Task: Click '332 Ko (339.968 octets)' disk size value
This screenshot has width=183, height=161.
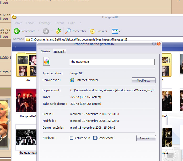Action: click(86, 104)
